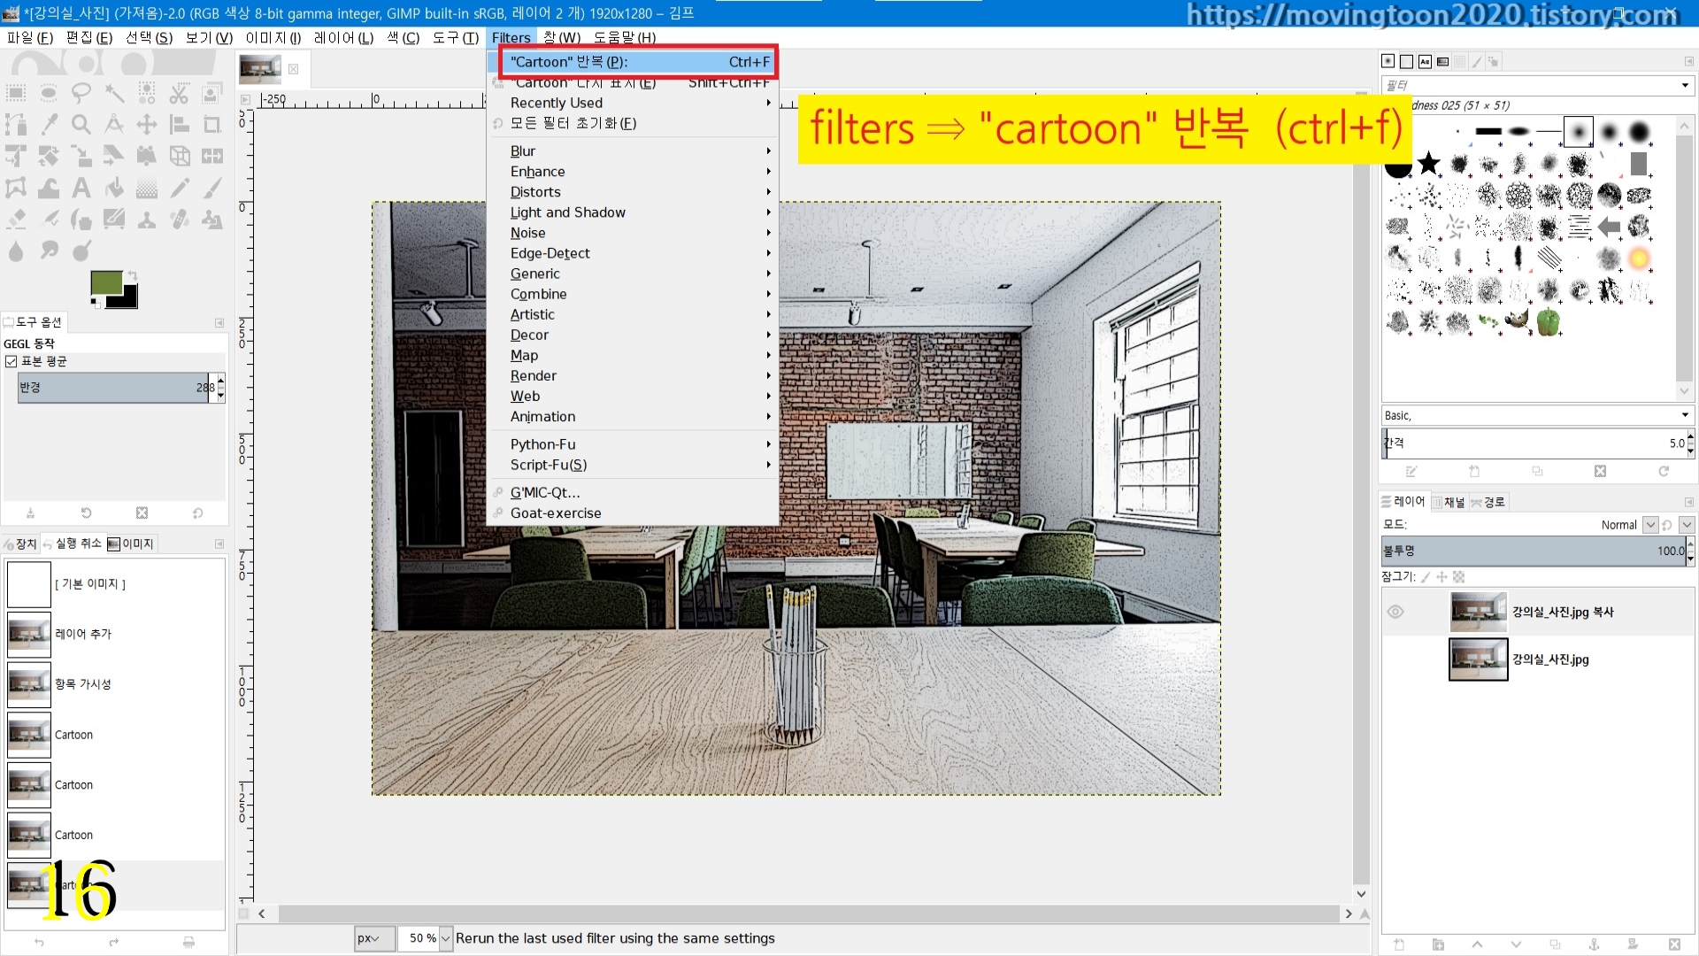Expand the Recently Used submenu
Viewport: 1699px width, 956px height.
633,103
